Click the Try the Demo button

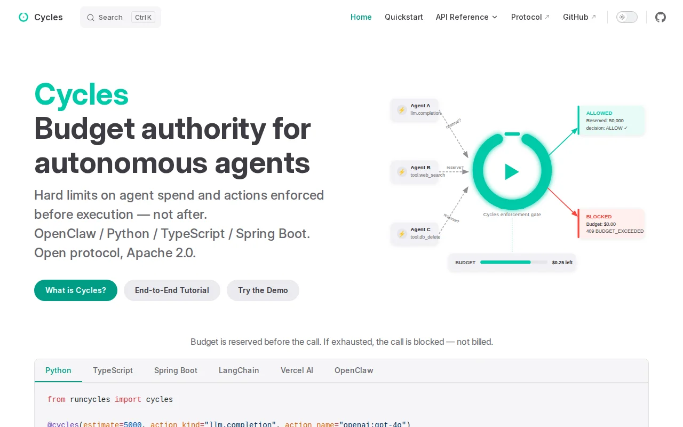click(x=263, y=290)
